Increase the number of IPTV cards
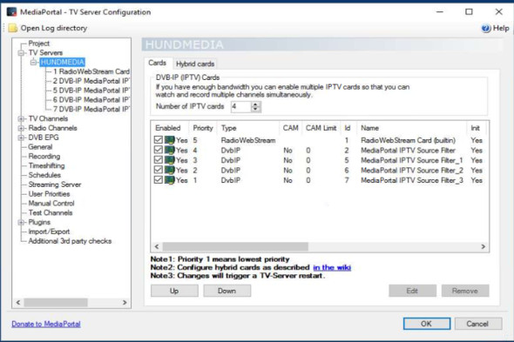This screenshot has height=342, width=514. click(255, 104)
